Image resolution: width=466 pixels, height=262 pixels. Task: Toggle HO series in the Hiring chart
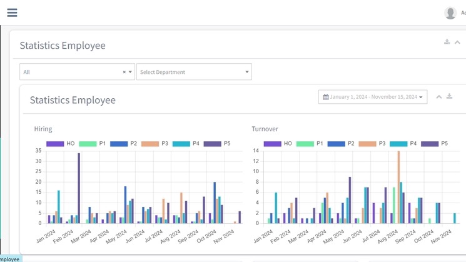[x=61, y=143]
